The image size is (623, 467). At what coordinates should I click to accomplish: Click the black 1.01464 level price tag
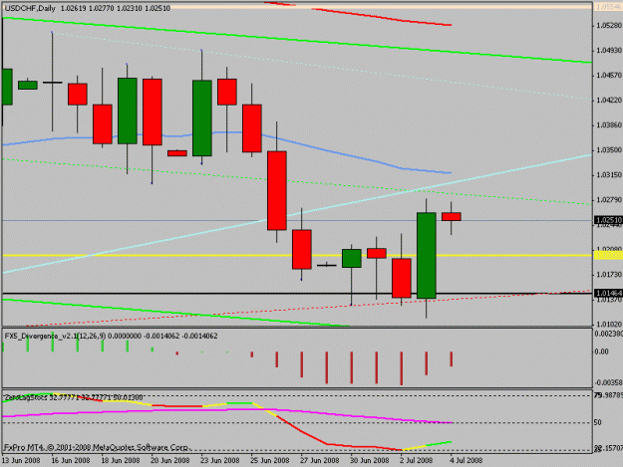(608, 293)
